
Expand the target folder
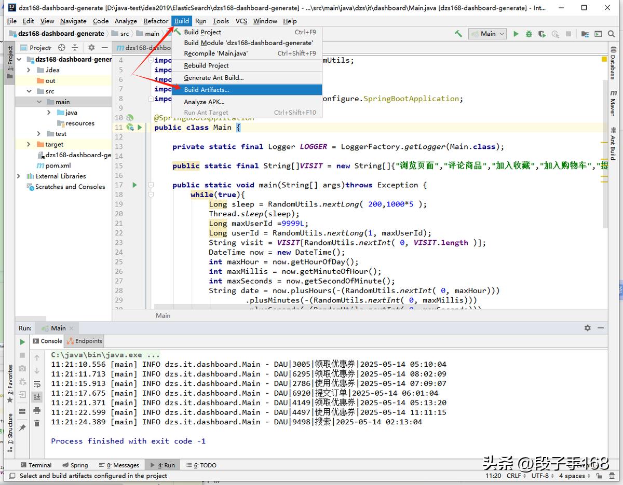click(x=29, y=144)
